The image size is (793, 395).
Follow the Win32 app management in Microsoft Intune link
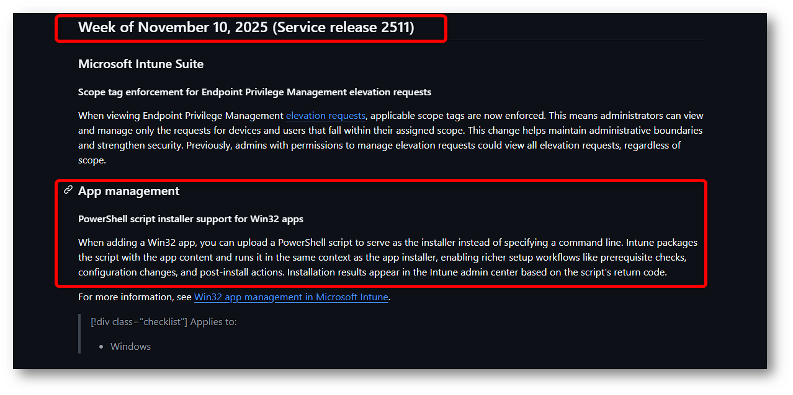click(291, 297)
